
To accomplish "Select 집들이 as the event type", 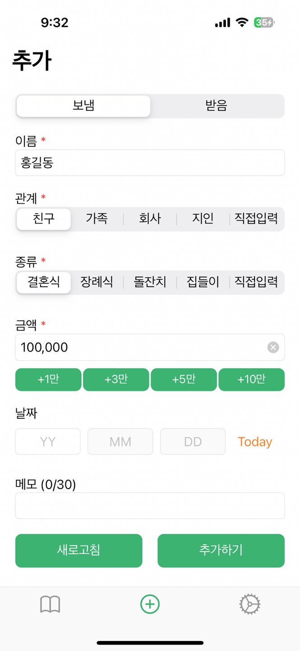I will [203, 283].
